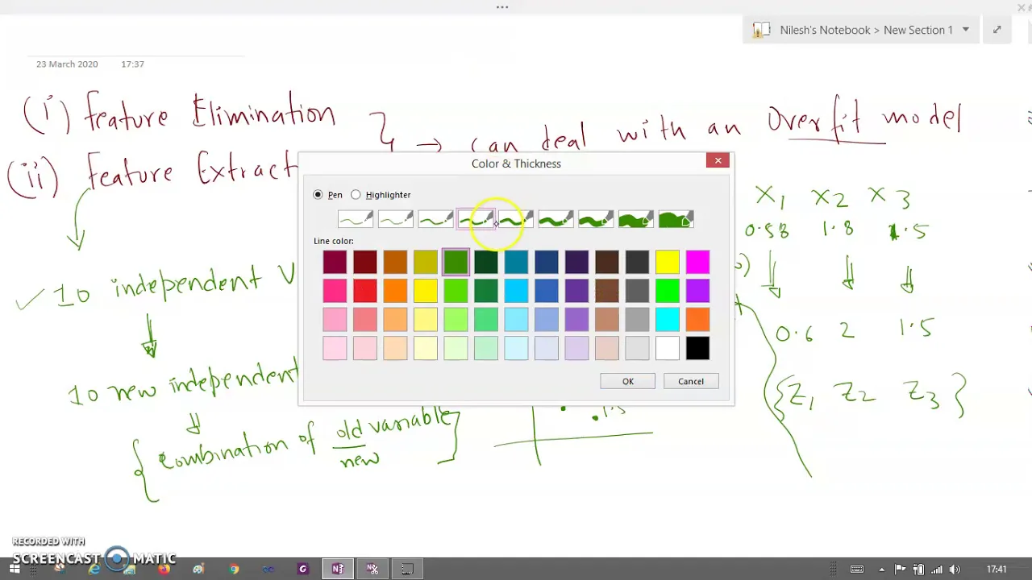Viewport: 1032px width, 580px height.
Task: Confirm the dialog with OK
Action: [x=627, y=381]
